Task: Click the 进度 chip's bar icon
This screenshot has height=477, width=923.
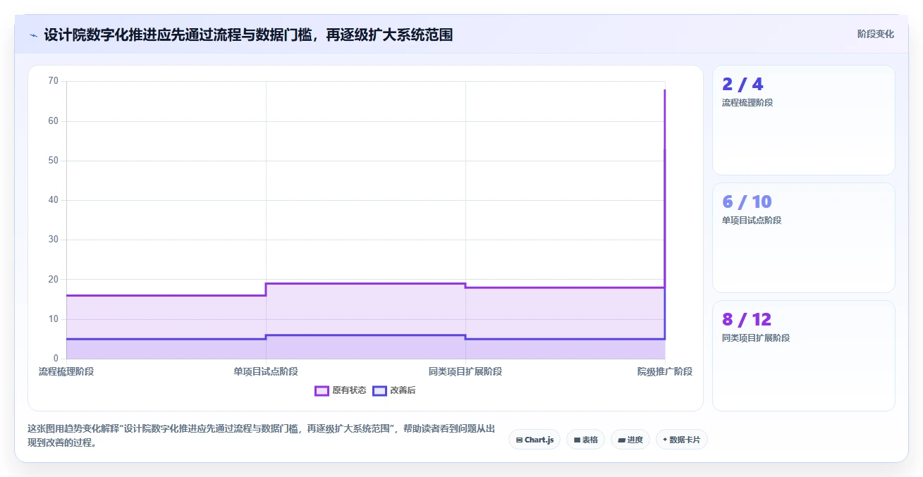Action: pos(621,440)
